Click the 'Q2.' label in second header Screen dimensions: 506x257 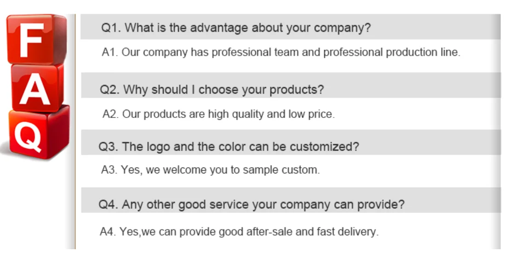coord(110,89)
